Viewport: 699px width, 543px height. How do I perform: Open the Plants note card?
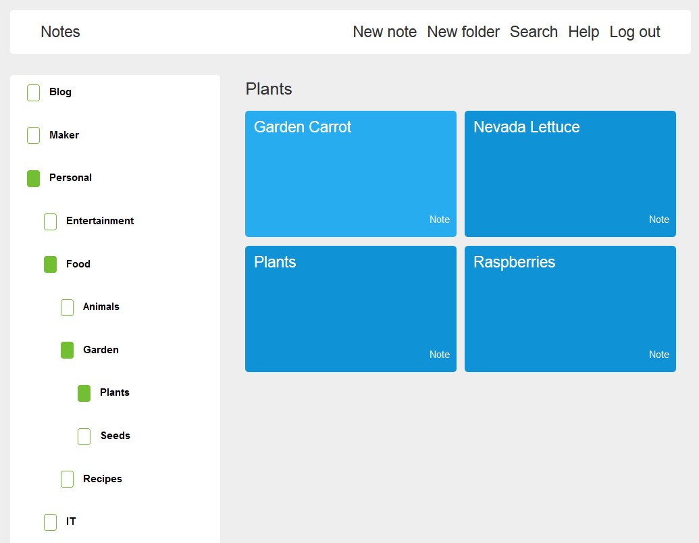(x=351, y=309)
